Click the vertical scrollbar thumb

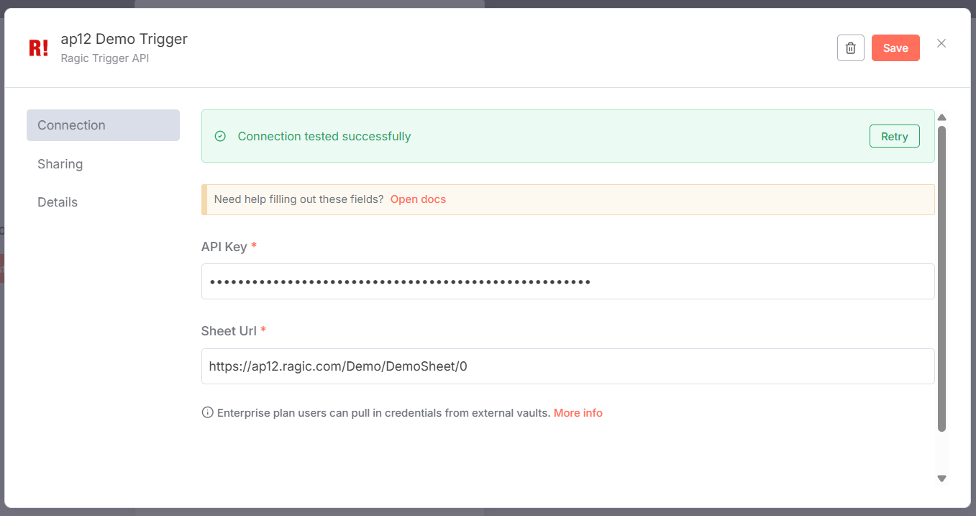pos(941,281)
